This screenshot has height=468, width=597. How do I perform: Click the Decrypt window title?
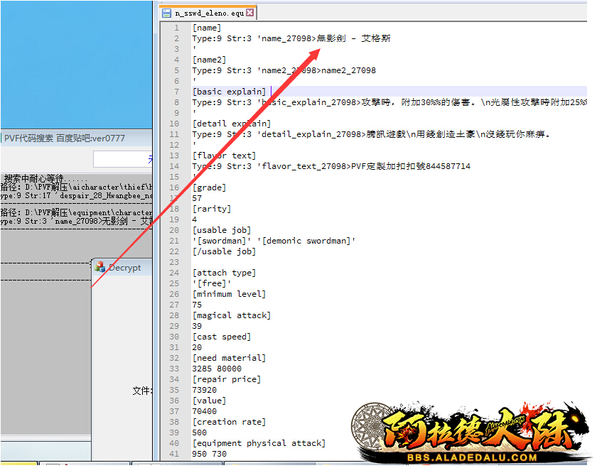(124, 268)
